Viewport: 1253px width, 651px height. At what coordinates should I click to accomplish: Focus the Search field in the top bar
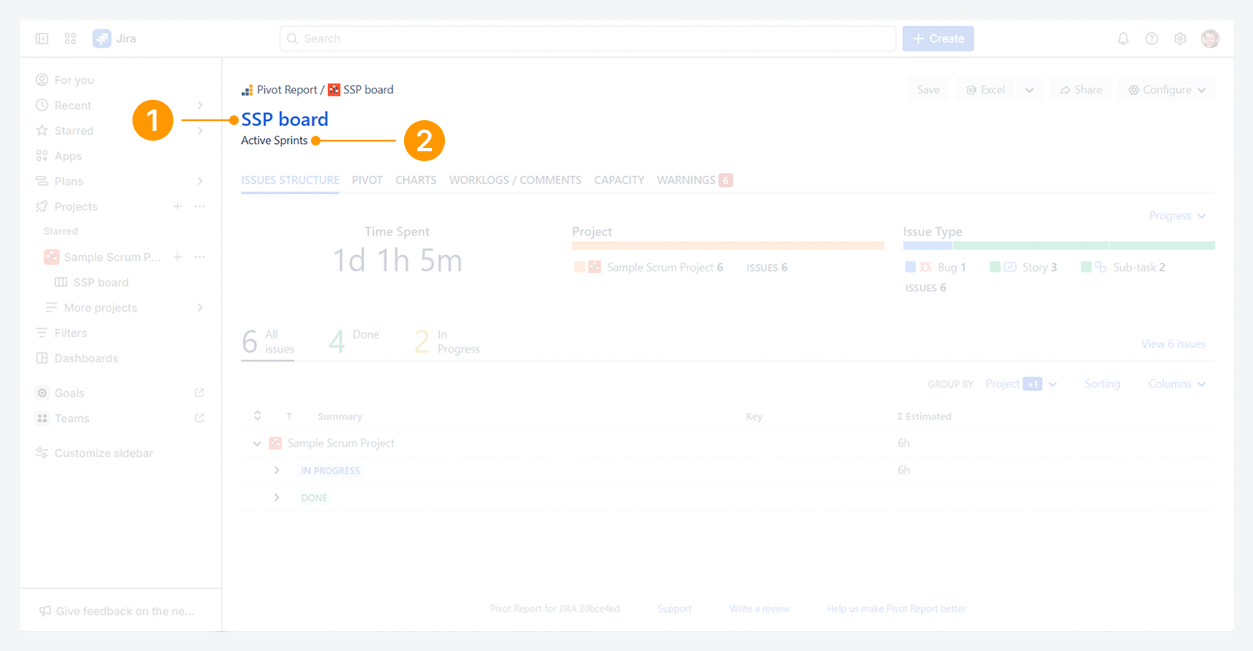click(x=587, y=38)
